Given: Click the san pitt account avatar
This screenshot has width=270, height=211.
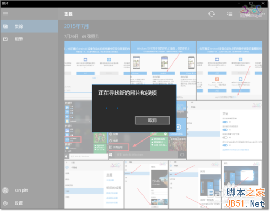Looking at the screenshot, I should (x=5, y=191).
